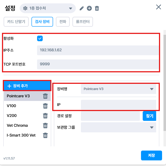166x166 pixels.
Task: Click the plus circle add icon in header
Action: (x=89, y=8)
